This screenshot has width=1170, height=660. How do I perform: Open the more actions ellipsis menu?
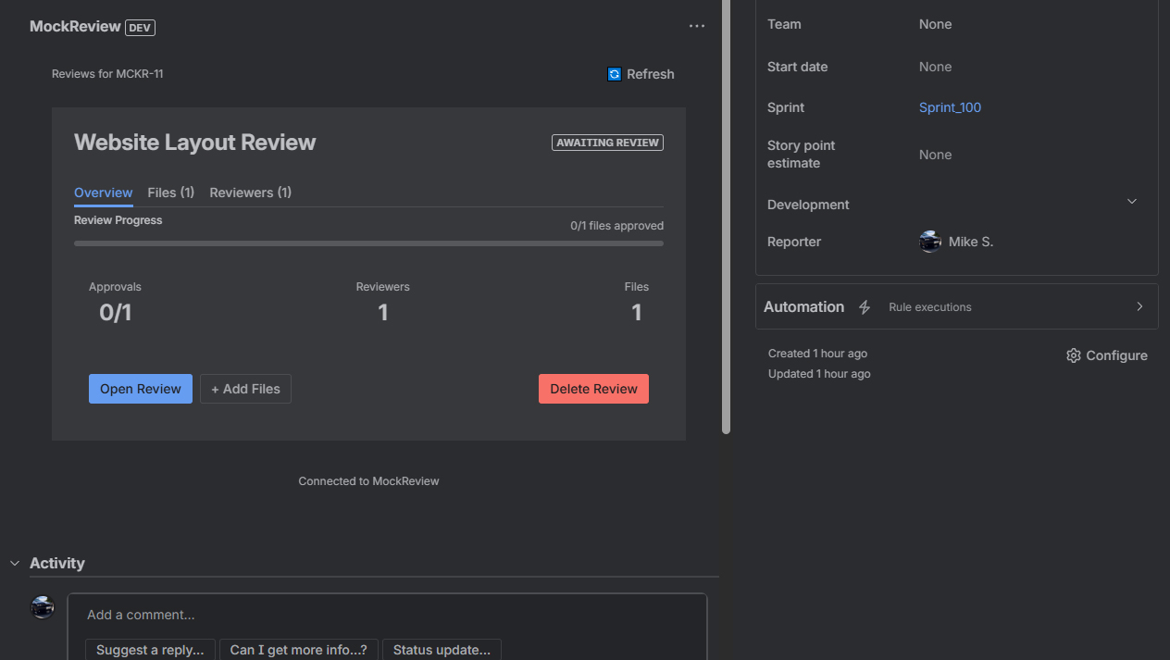697,26
